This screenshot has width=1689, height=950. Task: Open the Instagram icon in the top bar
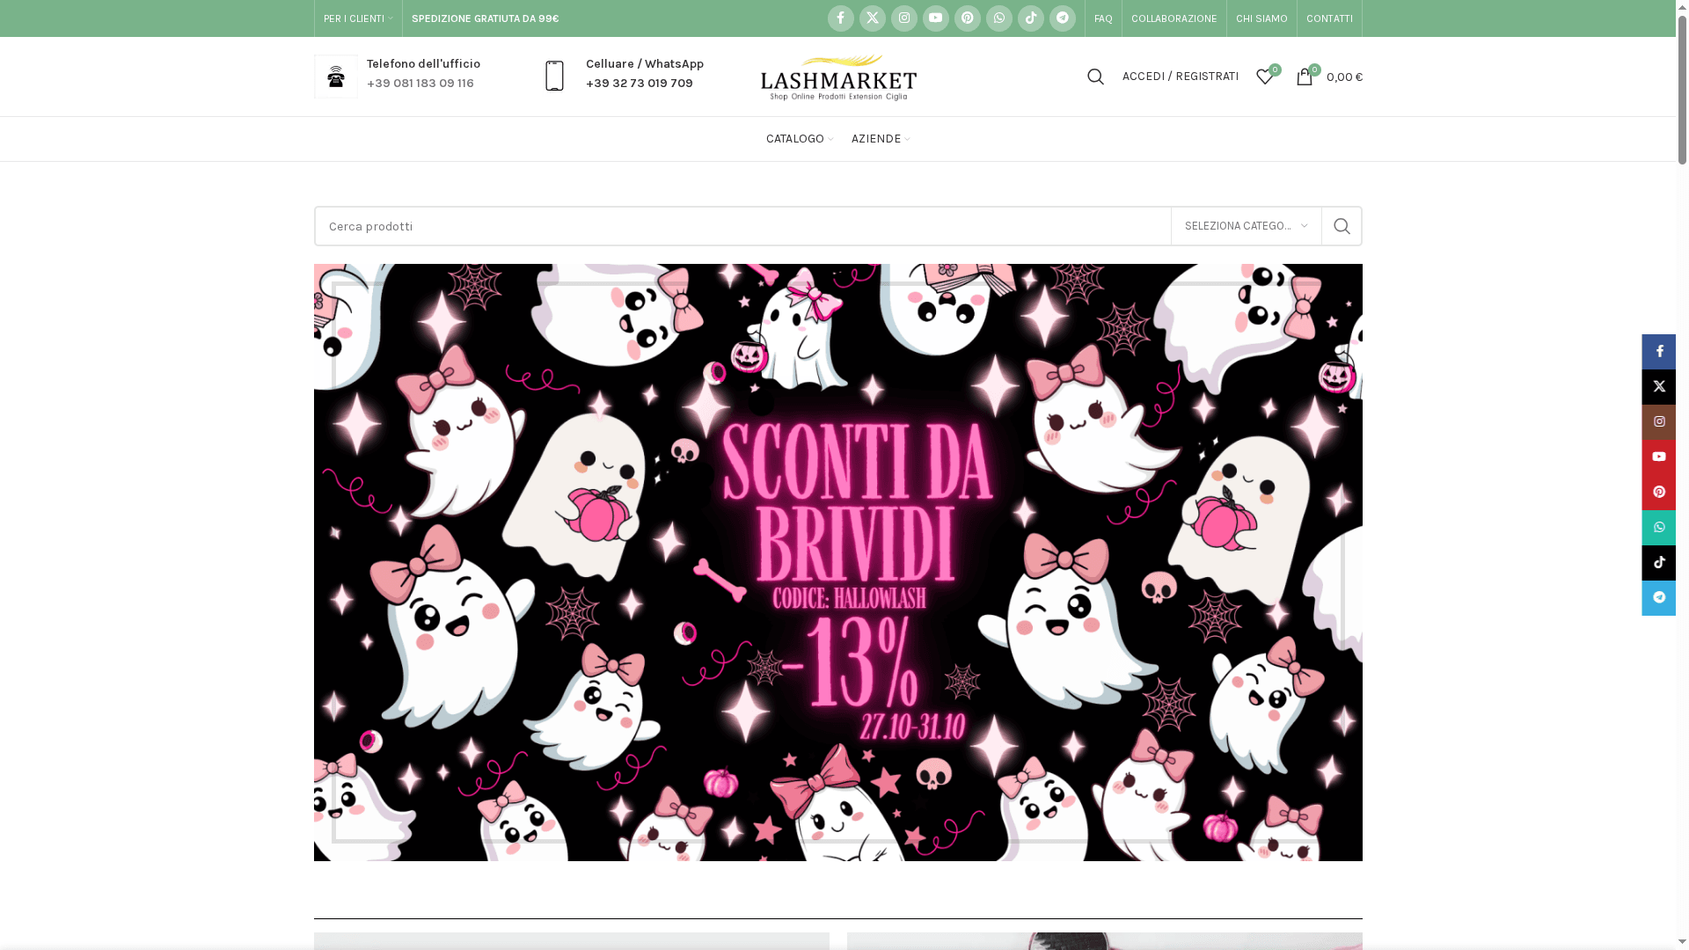904,18
